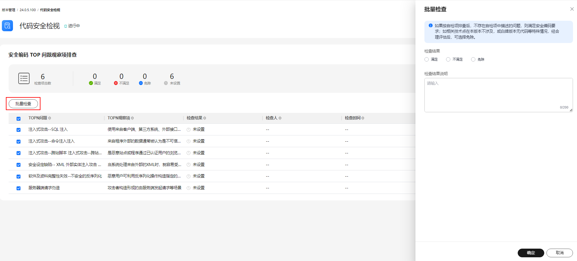577x261 pixels.
Task: Close the 批量检查 side panel
Action: [572, 9]
